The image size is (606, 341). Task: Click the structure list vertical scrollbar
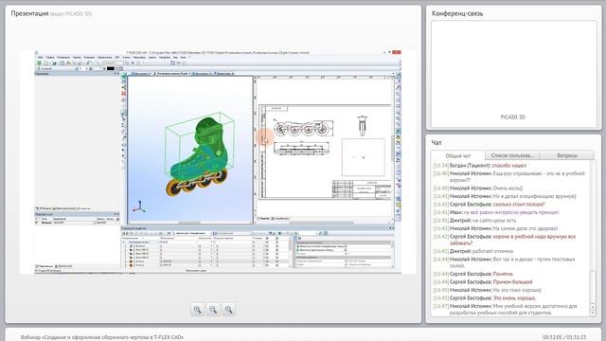point(291,251)
